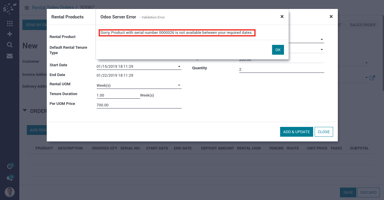Viewport: 384px width, 200px height.
Task: Close the Rental Products dialog with X
Action: [x=331, y=17]
